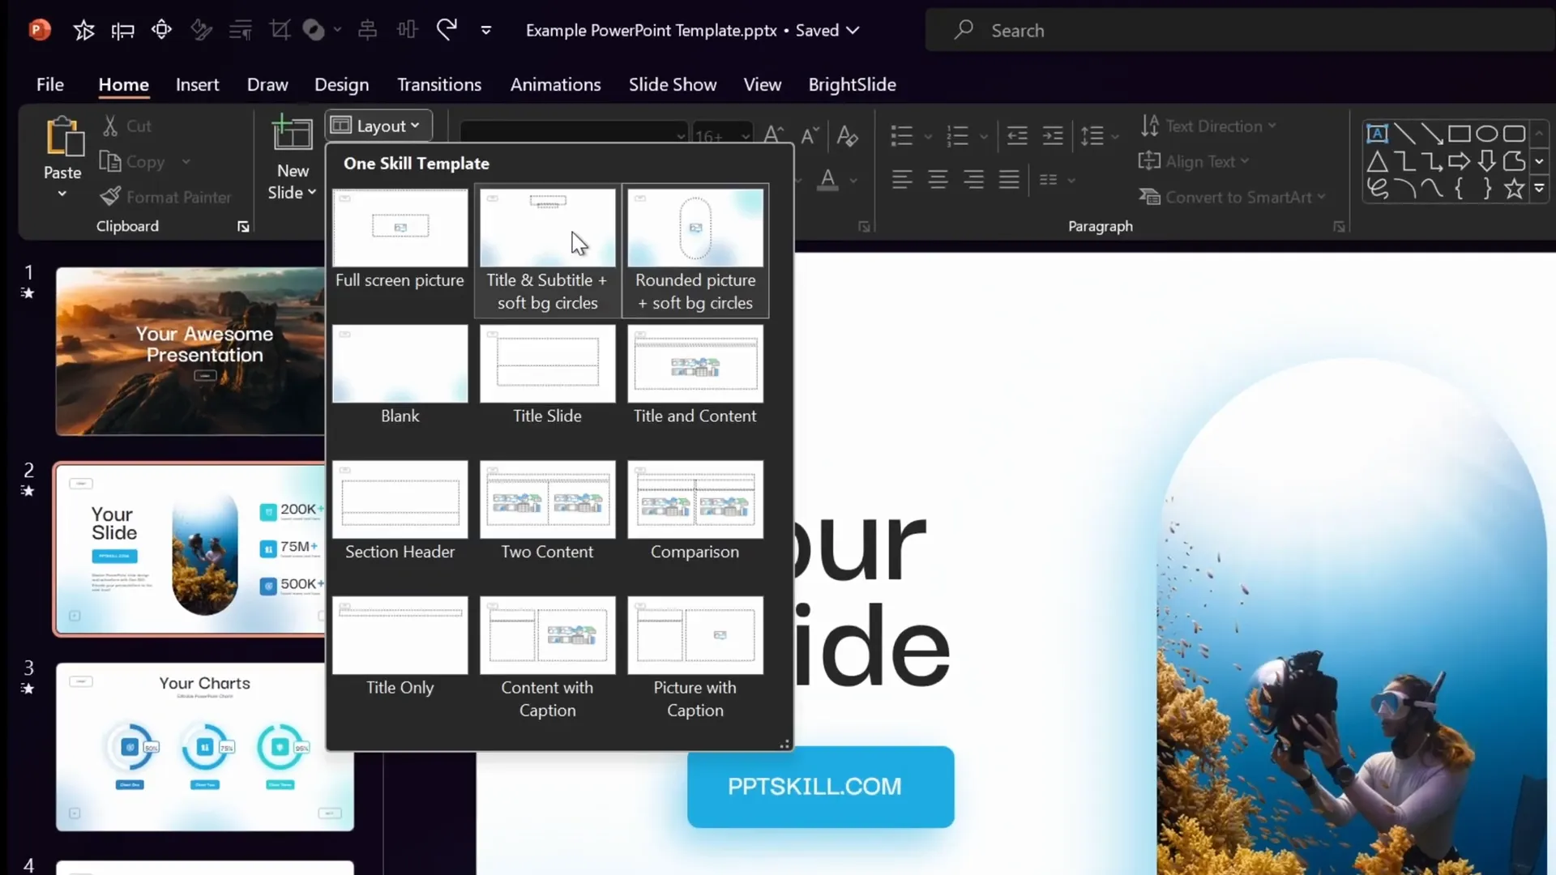
Task: Align text left in paragraph group
Action: click(902, 179)
